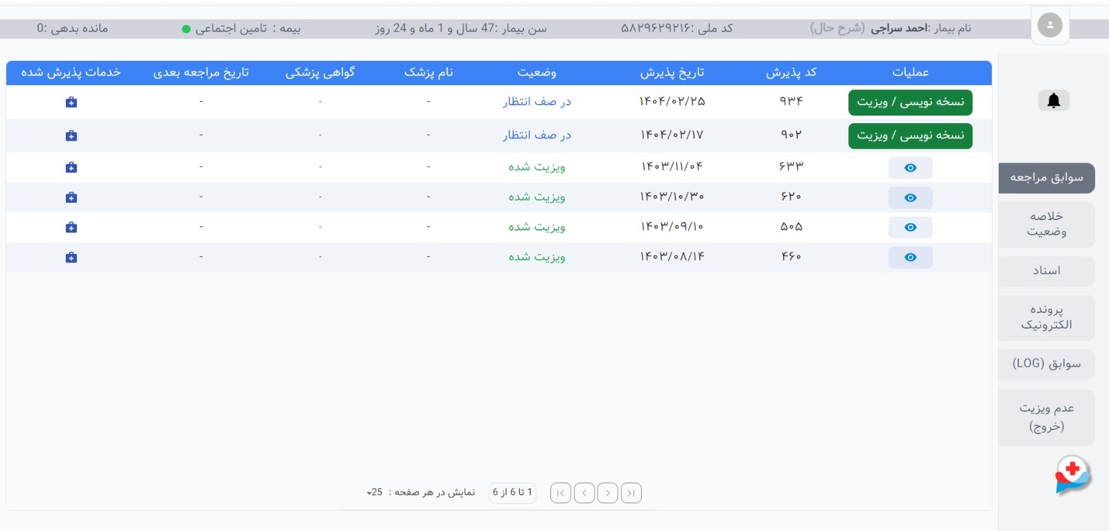
Task: Click ویزیت شده status for ۱۴۰۳/۱۱/۰۴
Action: coord(536,167)
